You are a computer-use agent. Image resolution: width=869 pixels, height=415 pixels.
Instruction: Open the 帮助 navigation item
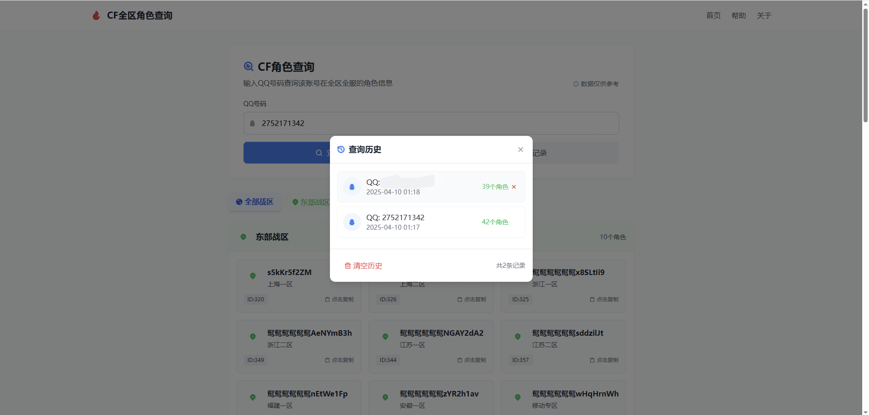[x=738, y=15]
